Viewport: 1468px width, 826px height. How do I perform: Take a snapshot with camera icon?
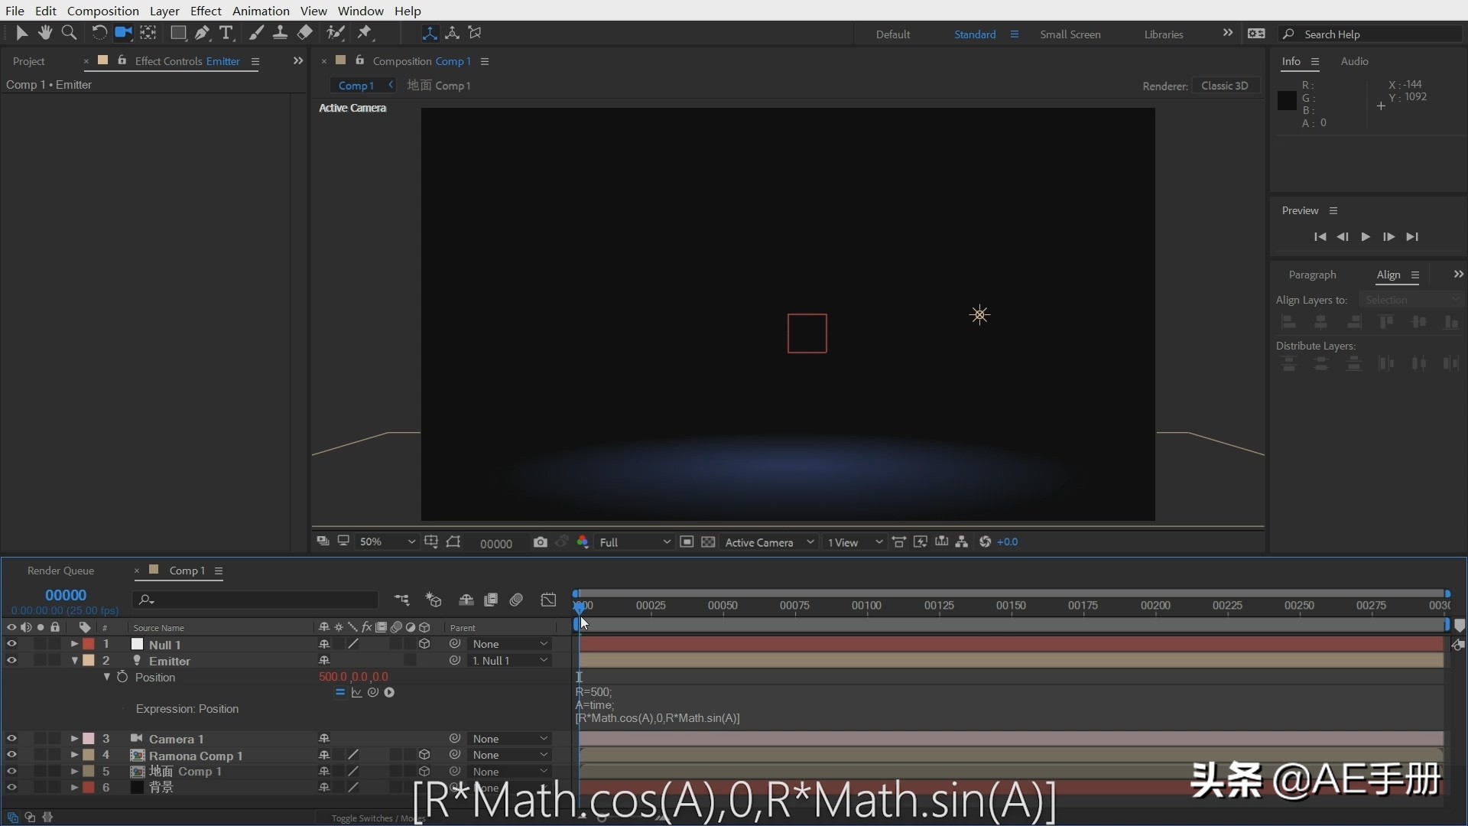pyautogui.click(x=541, y=542)
